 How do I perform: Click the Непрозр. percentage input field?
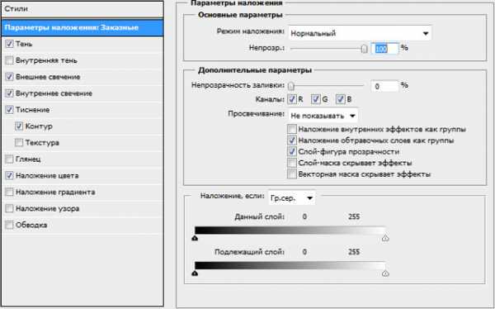pyautogui.click(x=384, y=49)
